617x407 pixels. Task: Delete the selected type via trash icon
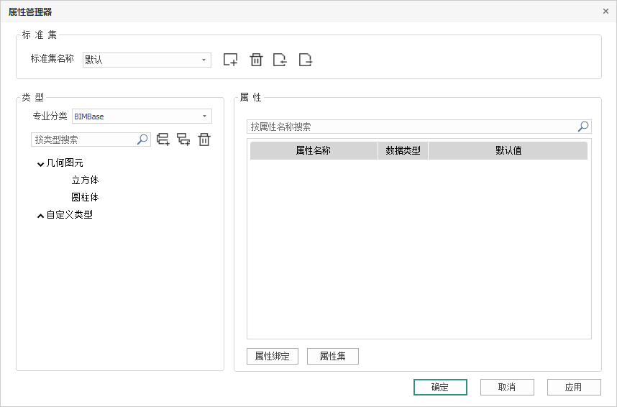(x=204, y=140)
